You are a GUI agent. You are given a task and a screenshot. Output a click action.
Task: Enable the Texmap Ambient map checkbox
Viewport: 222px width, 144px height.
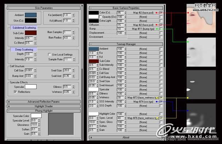[161, 49]
